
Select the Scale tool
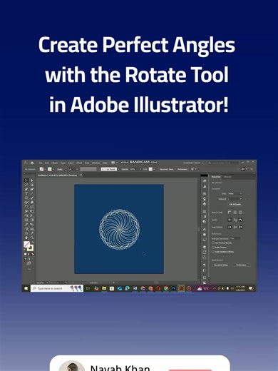[x=31, y=207]
